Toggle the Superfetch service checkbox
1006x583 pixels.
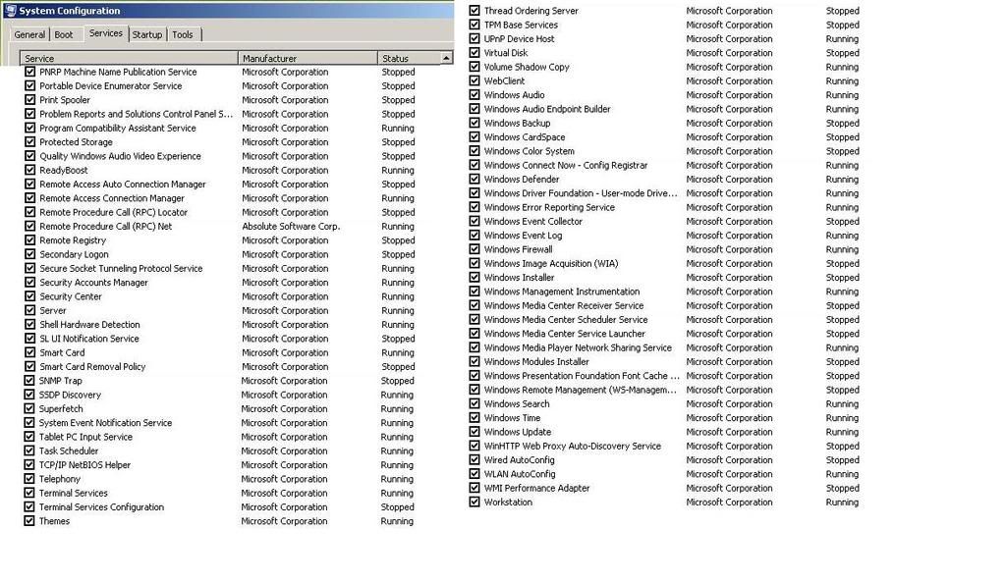29,408
